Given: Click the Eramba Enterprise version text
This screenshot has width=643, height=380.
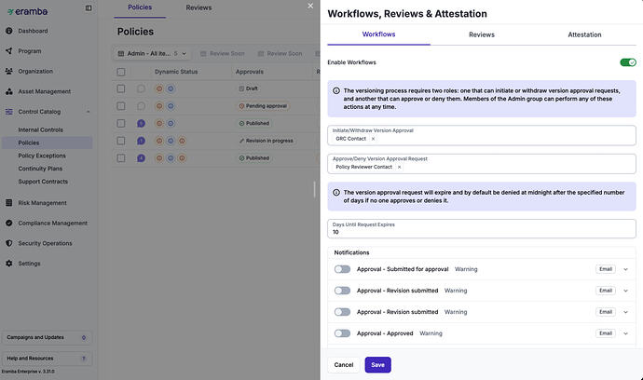Looking at the screenshot, I should coord(28,372).
